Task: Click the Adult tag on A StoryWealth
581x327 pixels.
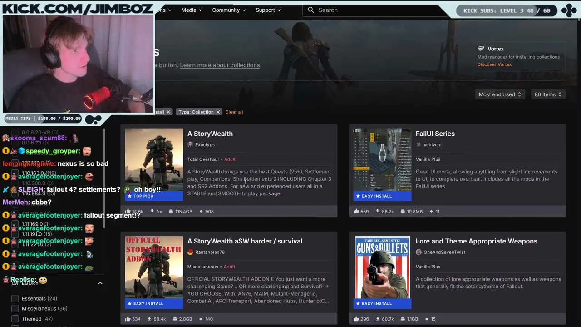Action: [230, 159]
